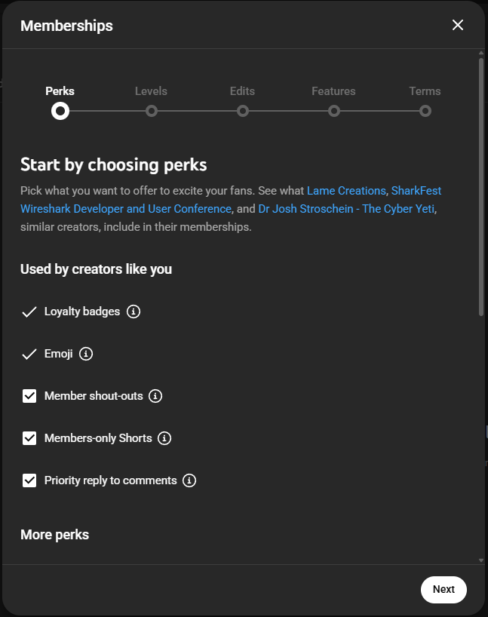The height and width of the screenshot is (617, 488).
Task: Select the Features step label
Action: tap(333, 91)
